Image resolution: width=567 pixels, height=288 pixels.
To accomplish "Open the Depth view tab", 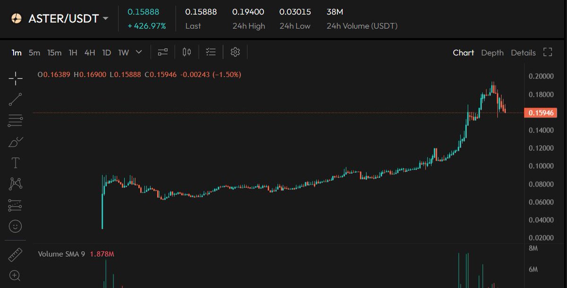I will tap(492, 52).
